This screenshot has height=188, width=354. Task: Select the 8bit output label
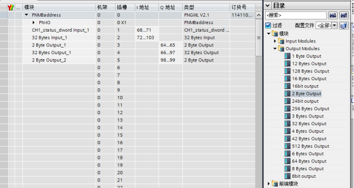(x=304, y=176)
